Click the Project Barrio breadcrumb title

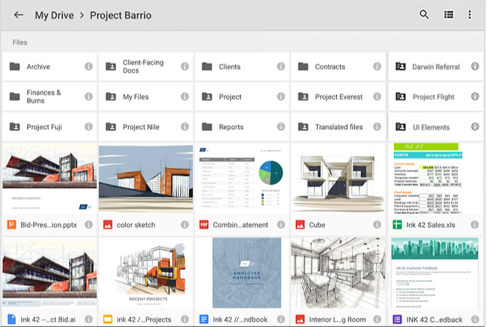click(120, 15)
